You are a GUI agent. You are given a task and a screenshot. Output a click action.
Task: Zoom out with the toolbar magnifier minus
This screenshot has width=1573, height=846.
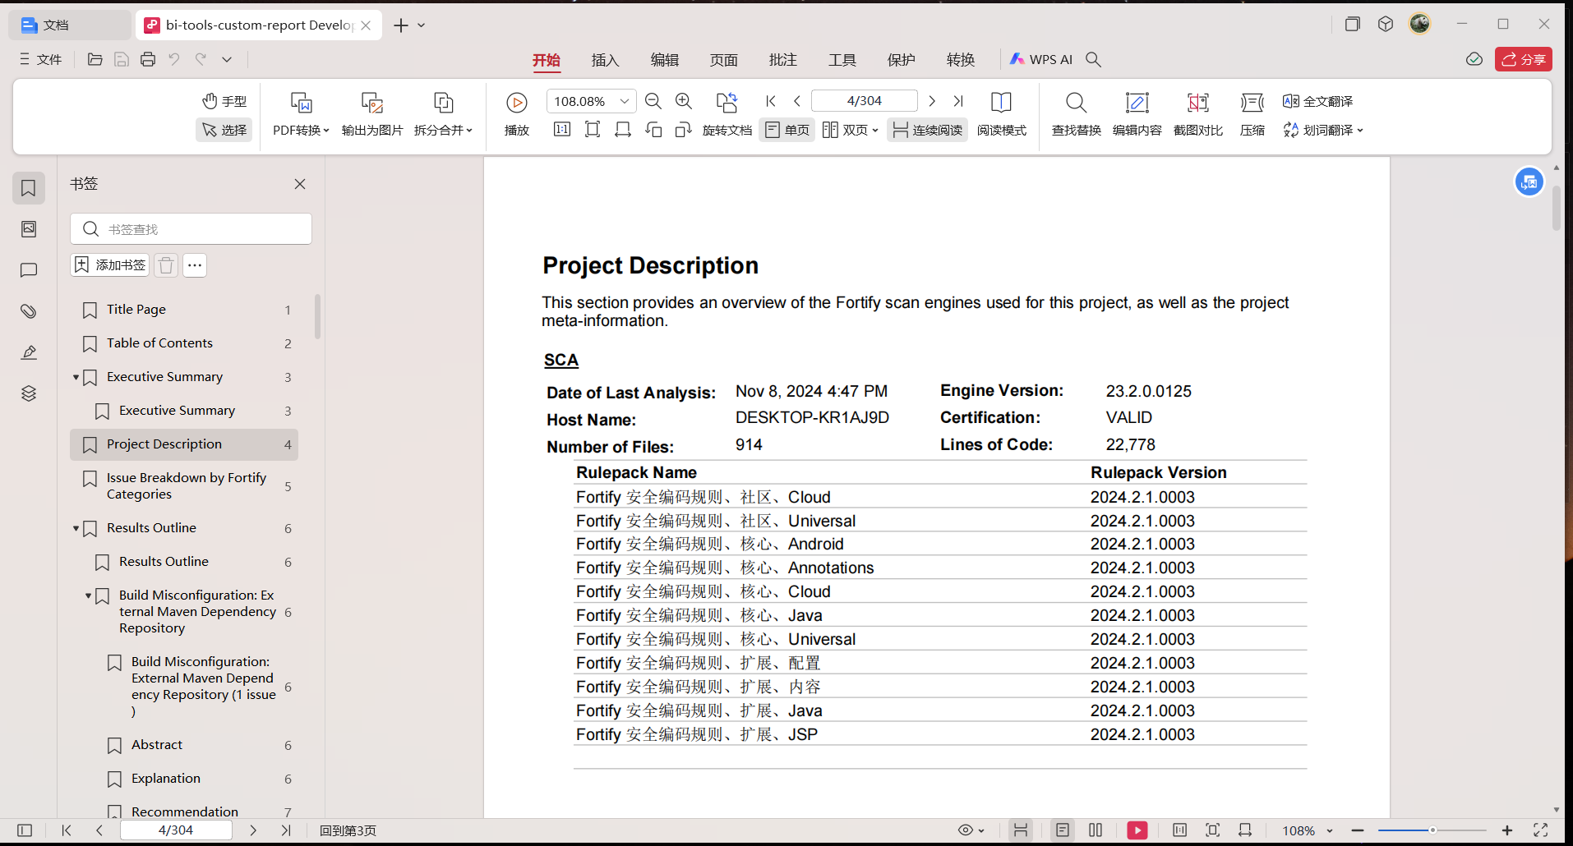pyautogui.click(x=653, y=101)
